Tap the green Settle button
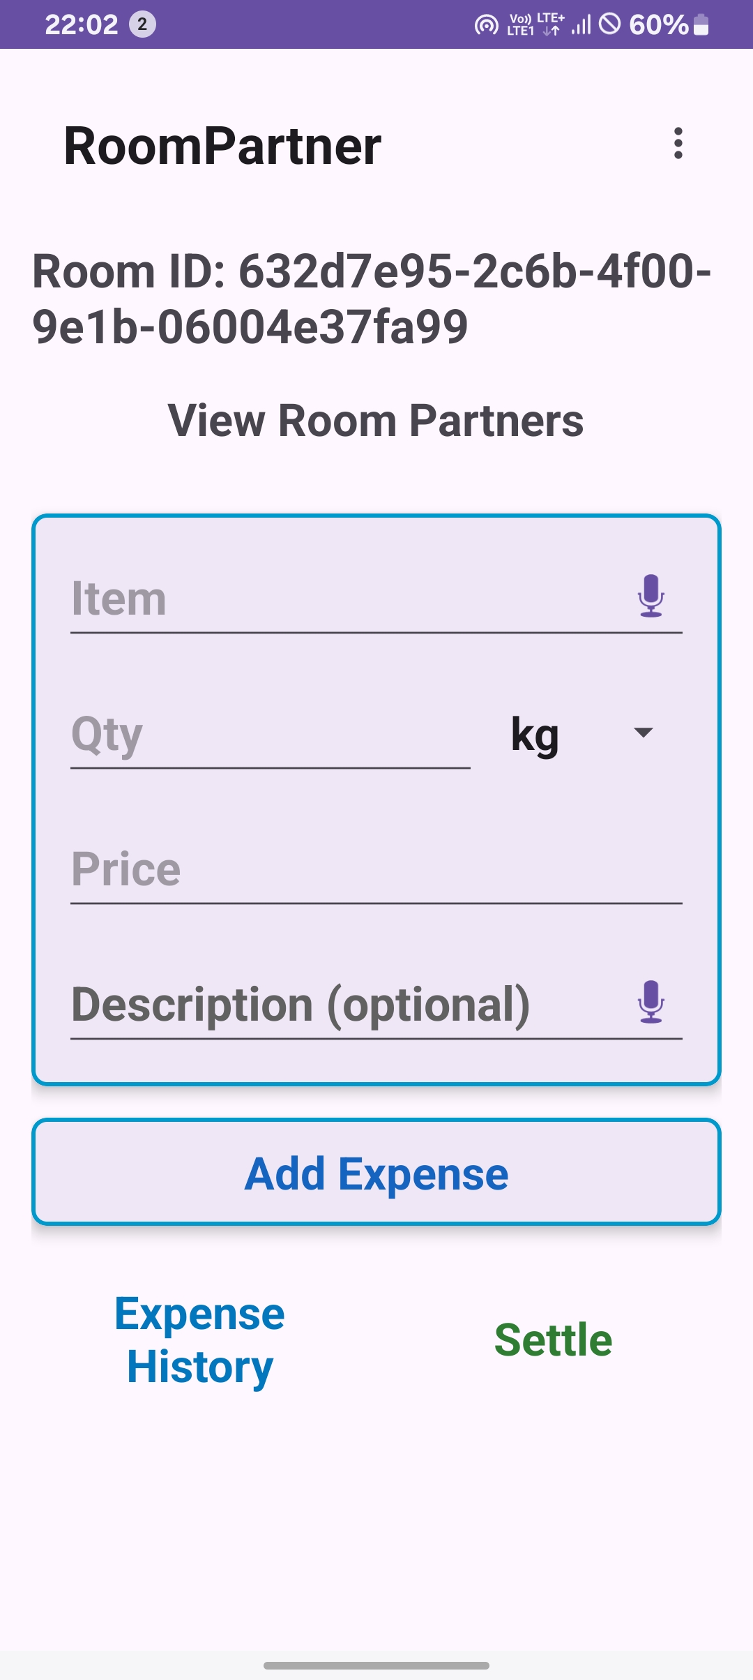 click(554, 1340)
